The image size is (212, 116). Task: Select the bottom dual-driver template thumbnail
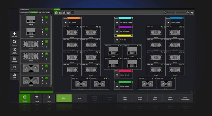click(31, 80)
